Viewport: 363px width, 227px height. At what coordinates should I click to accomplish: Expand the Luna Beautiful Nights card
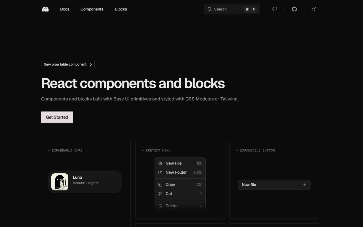click(x=85, y=182)
